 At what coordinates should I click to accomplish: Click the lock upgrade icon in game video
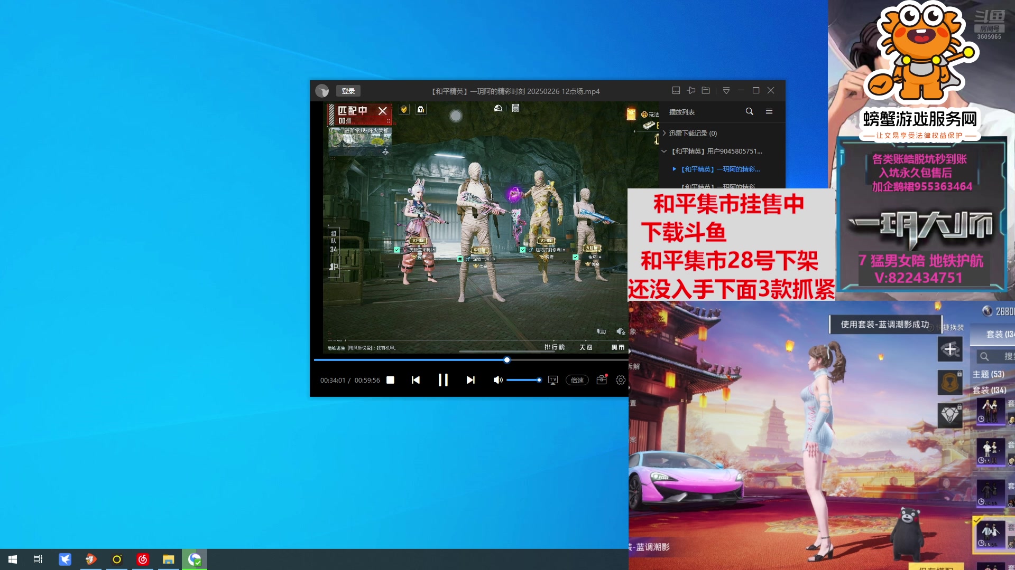point(421,109)
